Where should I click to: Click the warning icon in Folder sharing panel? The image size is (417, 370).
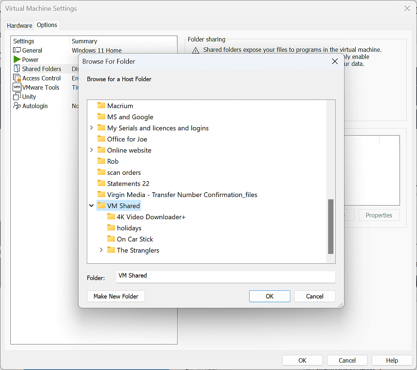(196, 50)
